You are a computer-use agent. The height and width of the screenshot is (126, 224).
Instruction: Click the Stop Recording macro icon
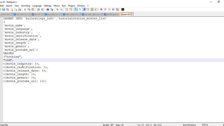[105, 9]
